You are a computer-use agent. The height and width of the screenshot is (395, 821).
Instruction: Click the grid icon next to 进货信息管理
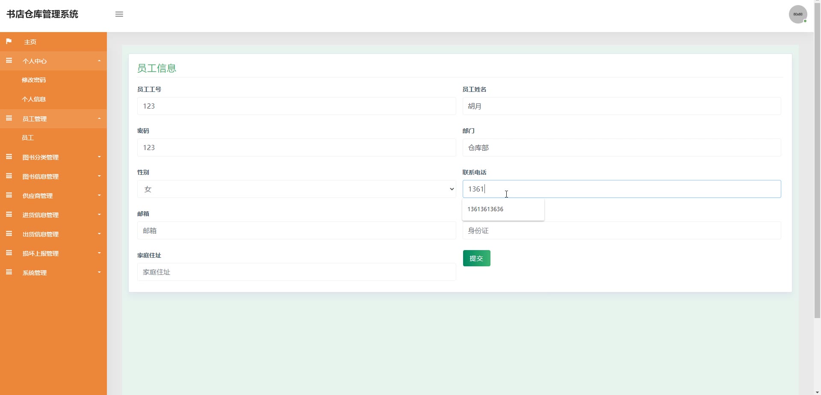click(x=9, y=214)
